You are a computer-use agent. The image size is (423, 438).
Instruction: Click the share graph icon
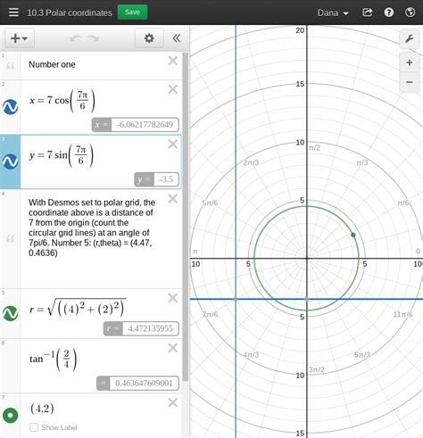click(x=368, y=12)
